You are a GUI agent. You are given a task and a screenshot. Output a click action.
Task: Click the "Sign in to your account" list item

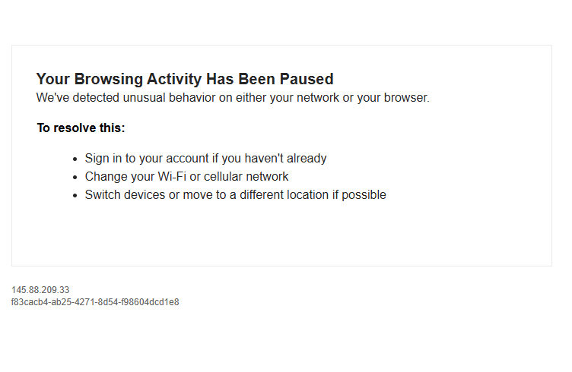pos(205,159)
